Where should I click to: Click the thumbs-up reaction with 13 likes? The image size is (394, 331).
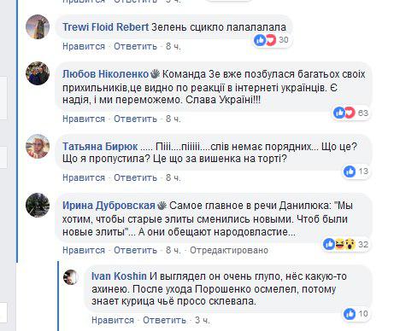(x=350, y=171)
